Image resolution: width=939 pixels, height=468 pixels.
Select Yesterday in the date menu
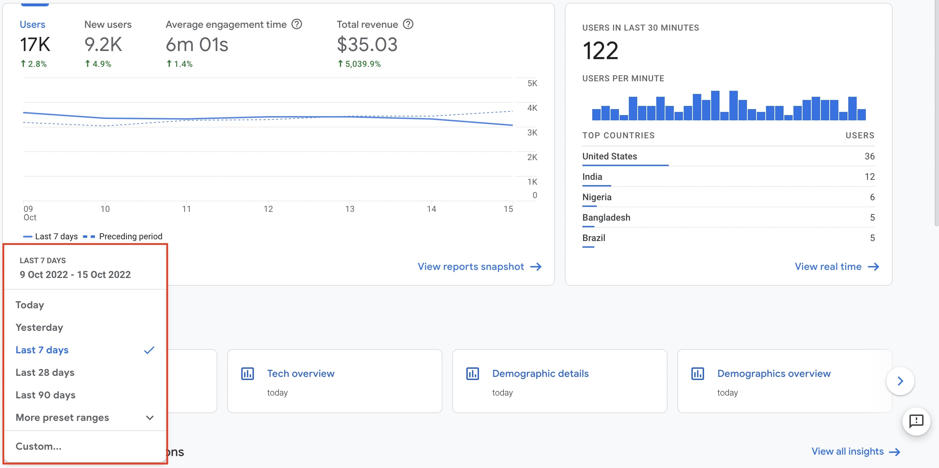click(39, 327)
